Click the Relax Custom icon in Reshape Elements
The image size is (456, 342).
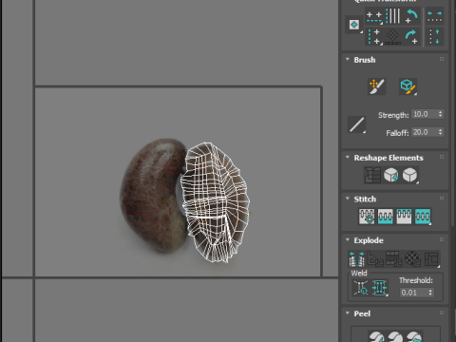(x=410, y=175)
